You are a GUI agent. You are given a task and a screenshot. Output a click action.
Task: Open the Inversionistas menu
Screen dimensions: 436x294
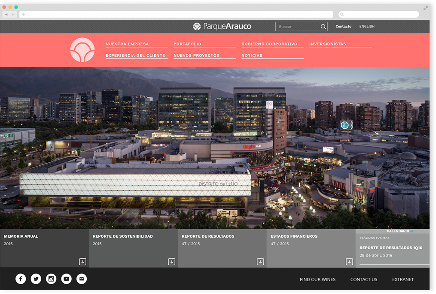pyautogui.click(x=328, y=44)
